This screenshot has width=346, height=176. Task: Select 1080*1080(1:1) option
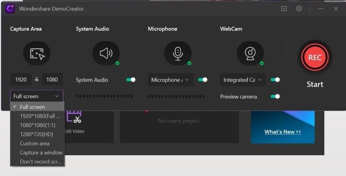click(37, 125)
